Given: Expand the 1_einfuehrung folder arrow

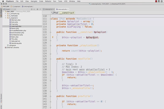Looking at the screenshot, I should coord(5,14).
